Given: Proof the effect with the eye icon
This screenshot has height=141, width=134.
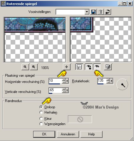Looking at the screenshot, I should (x=97, y=67).
